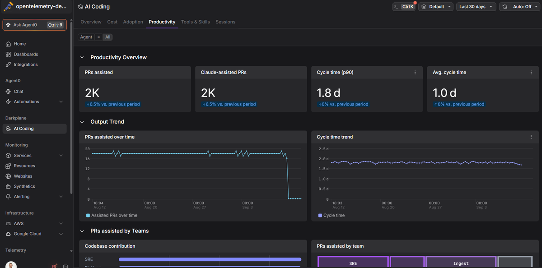Click the Ask Agent0 icon
This screenshot has width=542, height=268.
(8, 25)
